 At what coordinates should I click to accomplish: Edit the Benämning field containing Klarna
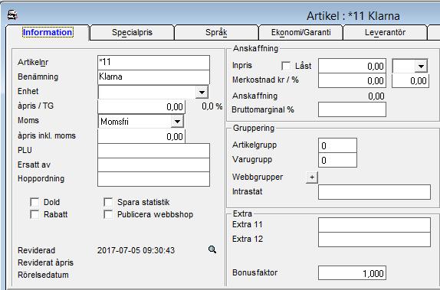point(153,77)
